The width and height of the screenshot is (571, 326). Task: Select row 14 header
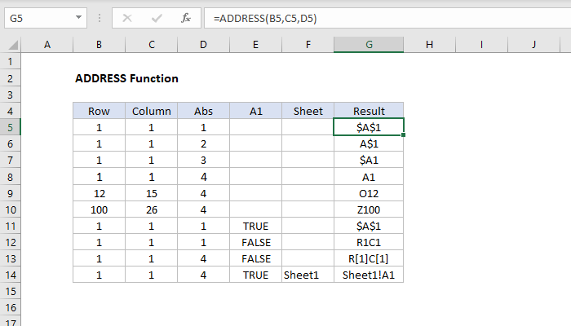10,275
